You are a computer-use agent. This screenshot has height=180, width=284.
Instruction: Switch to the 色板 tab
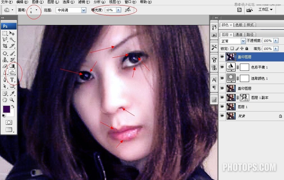click(239, 25)
